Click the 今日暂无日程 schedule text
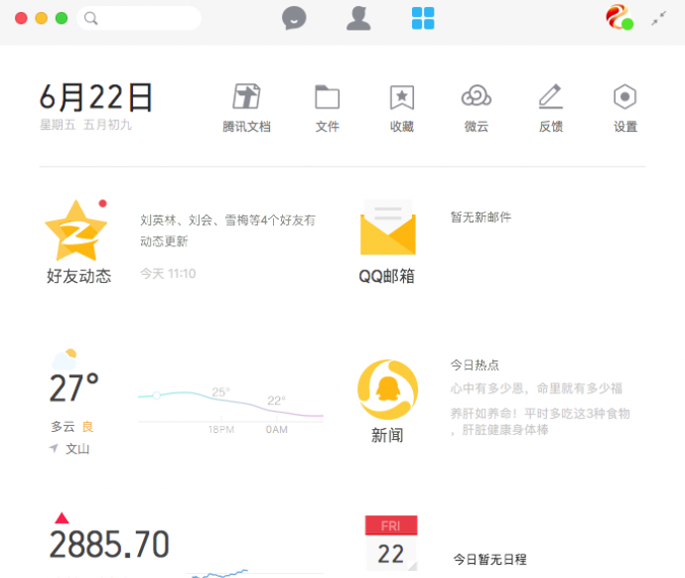This screenshot has height=578, width=685. click(x=489, y=559)
